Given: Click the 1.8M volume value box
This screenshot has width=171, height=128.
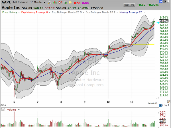Looking at the screenshot, I should 162,121.
